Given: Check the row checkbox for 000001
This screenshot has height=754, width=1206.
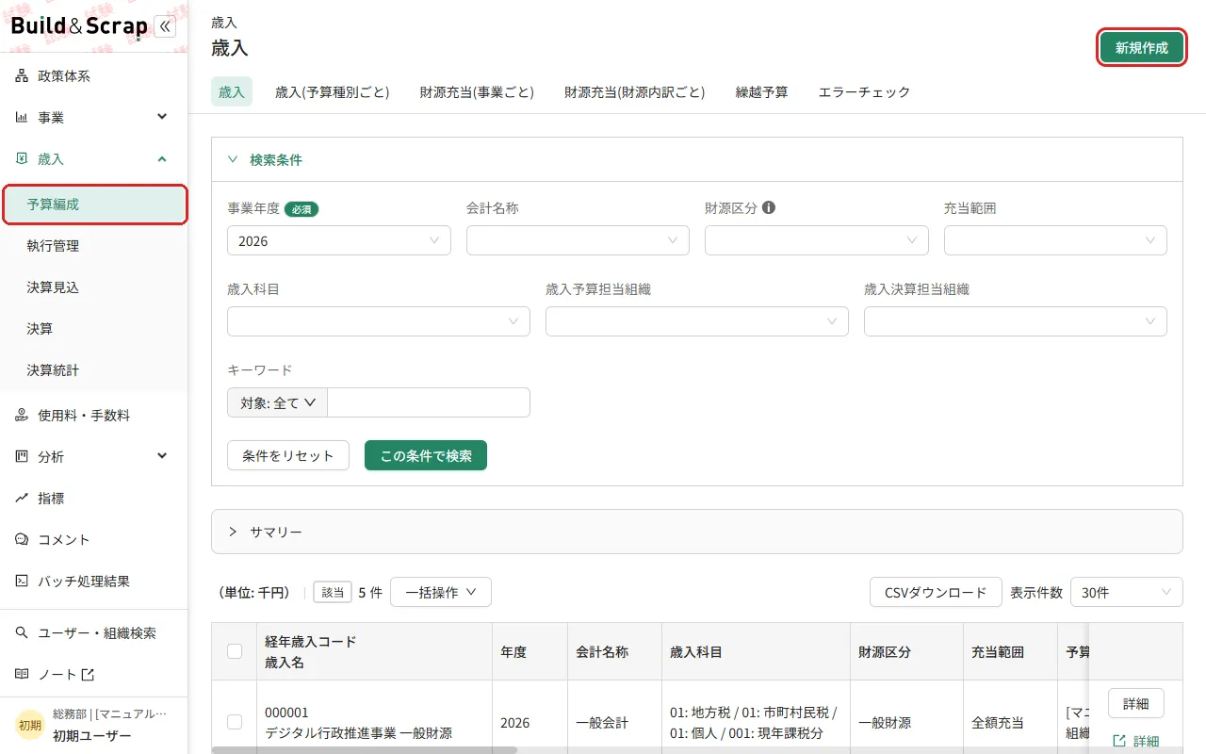Looking at the screenshot, I should [x=235, y=722].
